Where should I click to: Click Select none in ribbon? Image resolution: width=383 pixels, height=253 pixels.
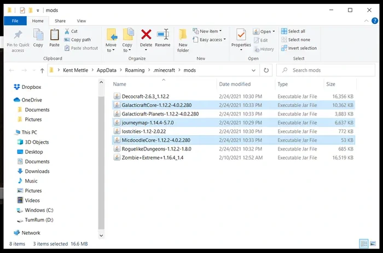pos(295,39)
